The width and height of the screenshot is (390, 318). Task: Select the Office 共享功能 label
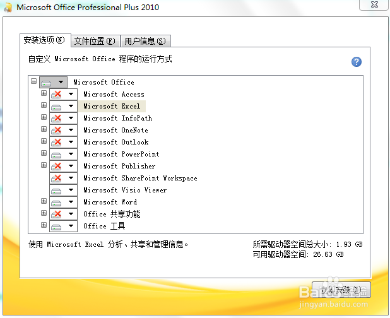pyautogui.click(x=112, y=214)
